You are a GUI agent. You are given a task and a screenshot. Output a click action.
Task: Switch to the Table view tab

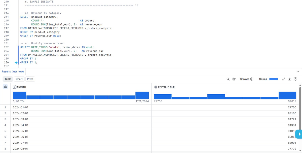[x=8, y=79]
